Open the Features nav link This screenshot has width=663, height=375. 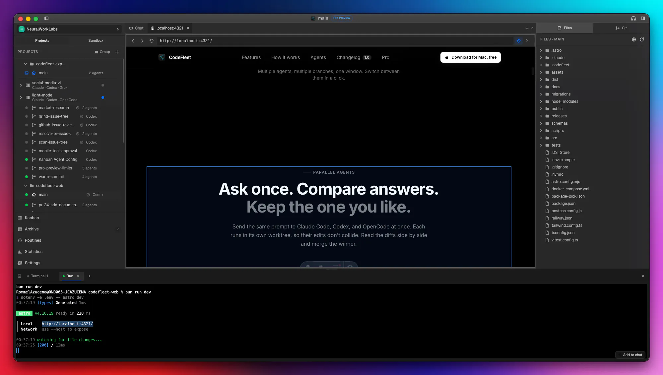[x=251, y=57]
